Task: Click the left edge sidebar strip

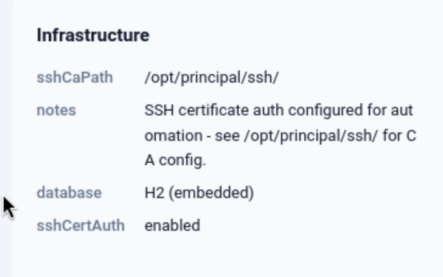Action: point(5,138)
